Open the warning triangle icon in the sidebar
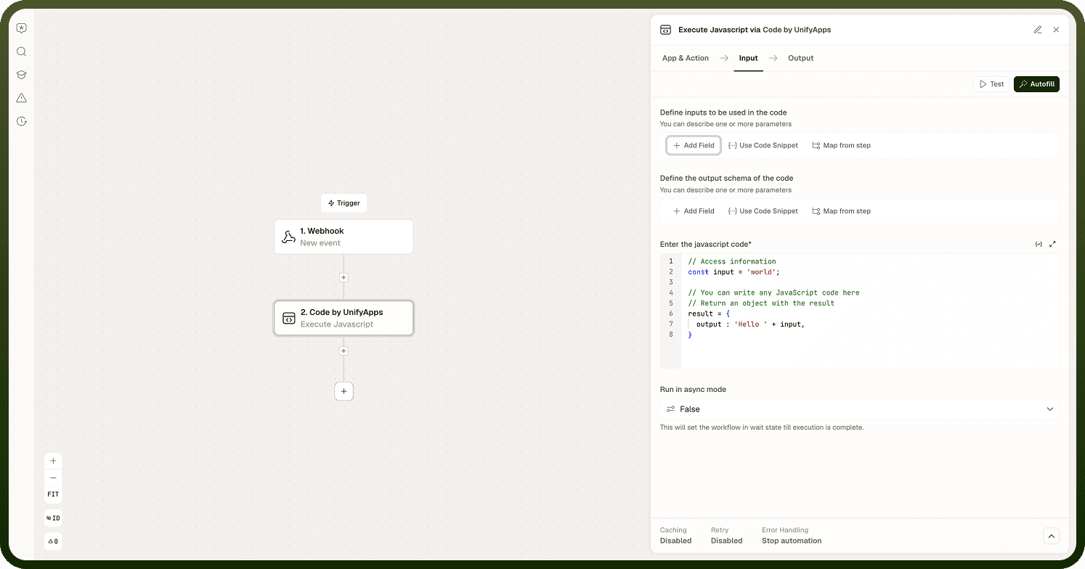This screenshot has width=1085, height=569. [22, 98]
